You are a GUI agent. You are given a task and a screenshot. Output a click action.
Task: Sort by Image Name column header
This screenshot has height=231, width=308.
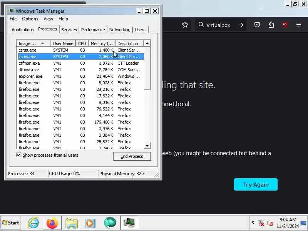pyautogui.click(x=33, y=44)
